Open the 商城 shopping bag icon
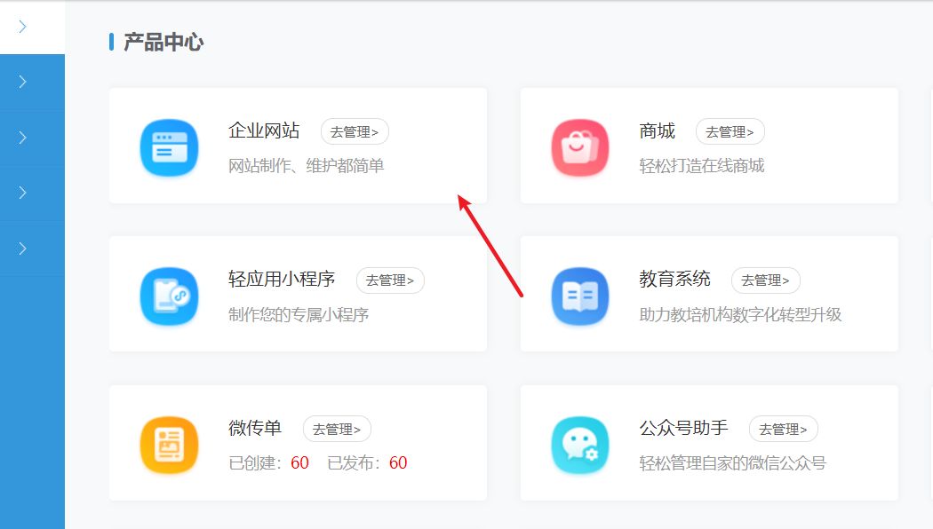Screen dimensions: 933x529 pyautogui.click(x=580, y=148)
